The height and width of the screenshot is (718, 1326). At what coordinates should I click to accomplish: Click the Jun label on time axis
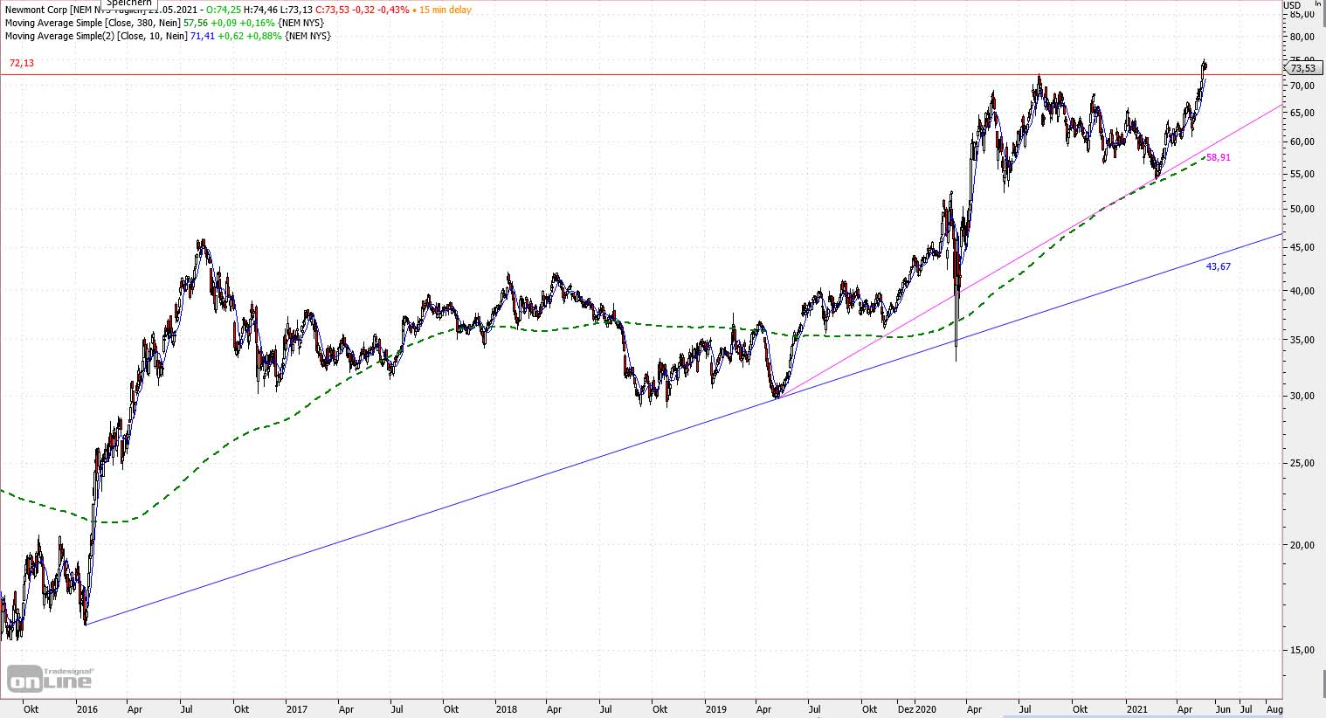1223,709
